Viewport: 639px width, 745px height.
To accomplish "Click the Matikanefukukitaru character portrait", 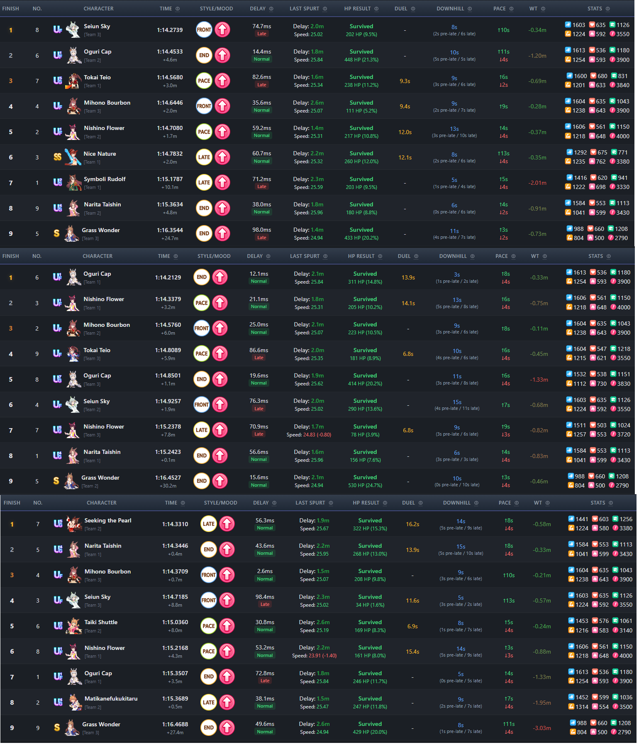I will pos(74,702).
